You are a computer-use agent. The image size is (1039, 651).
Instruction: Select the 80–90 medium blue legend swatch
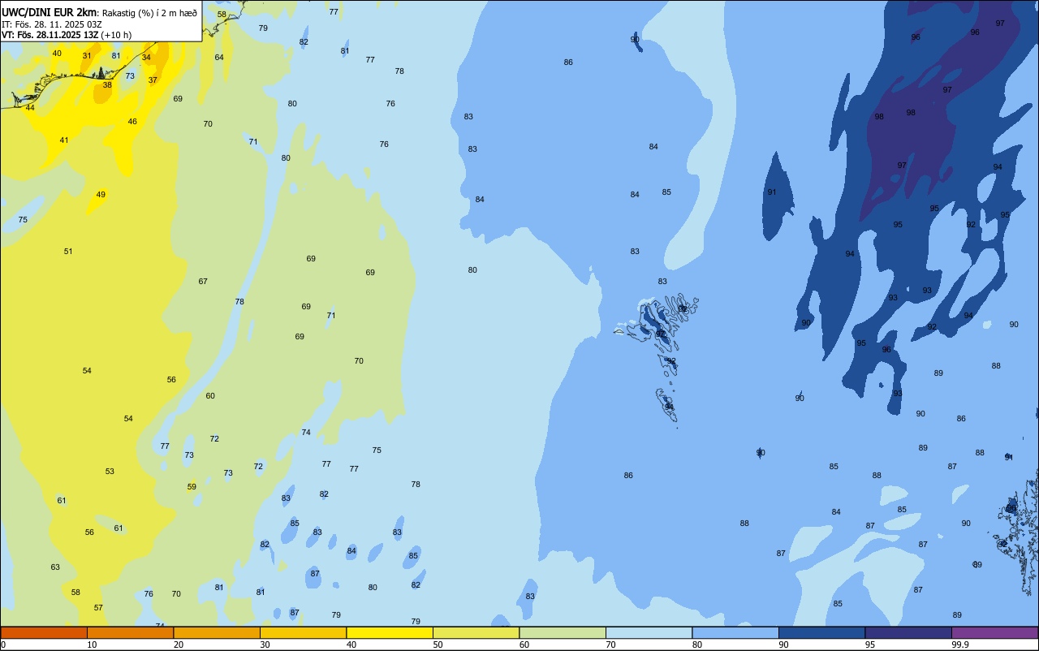point(735,632)
